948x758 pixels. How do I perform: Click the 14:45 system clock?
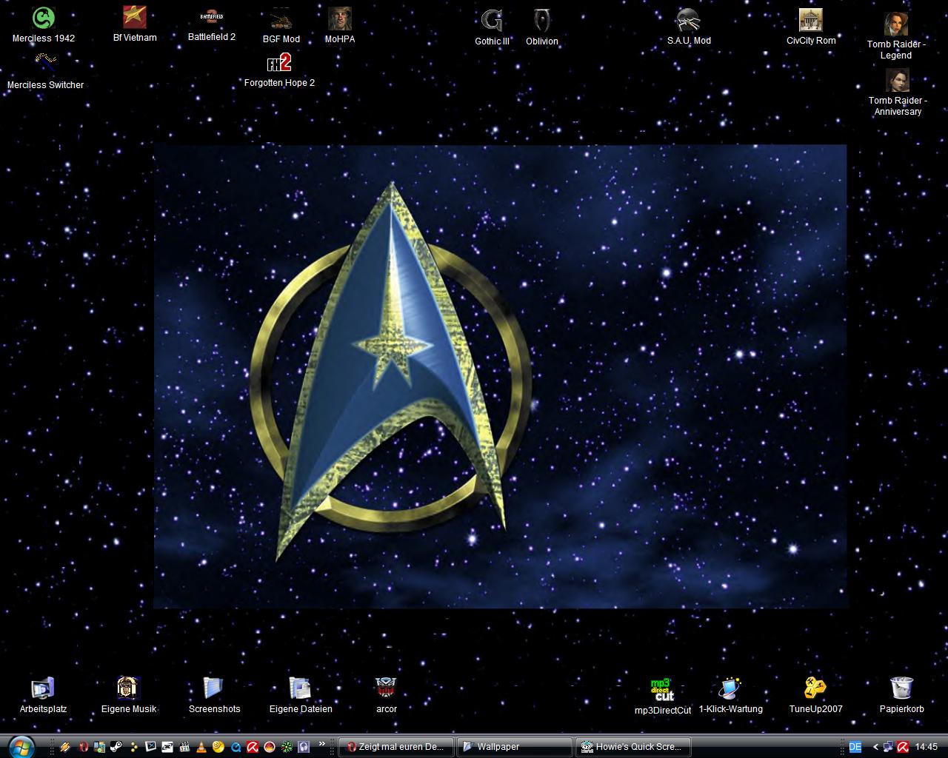pos(927,747)
